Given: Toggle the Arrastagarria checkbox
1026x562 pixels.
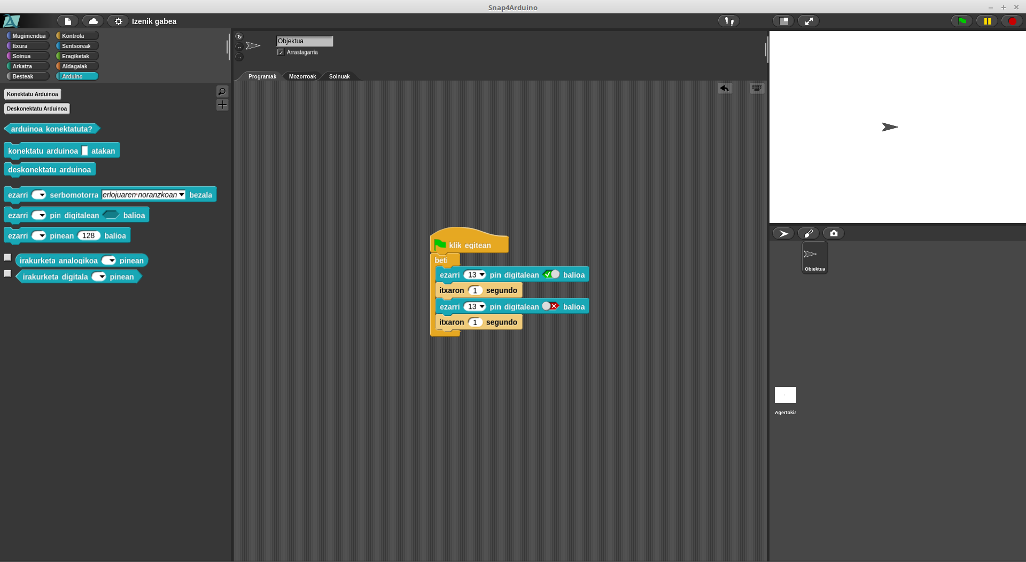Looking at the screenshot, I should 281,52.
